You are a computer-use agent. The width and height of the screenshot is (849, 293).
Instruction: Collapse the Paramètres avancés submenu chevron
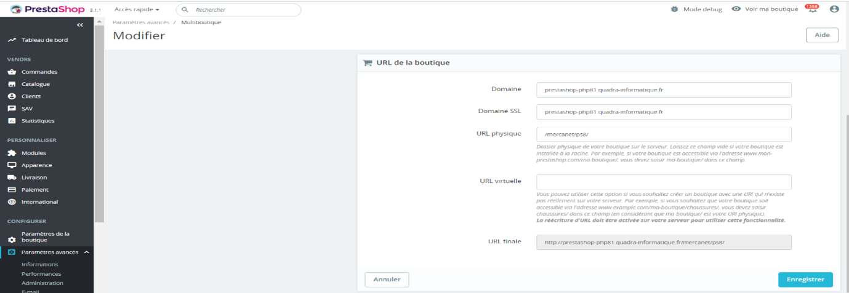pos(87,252)
